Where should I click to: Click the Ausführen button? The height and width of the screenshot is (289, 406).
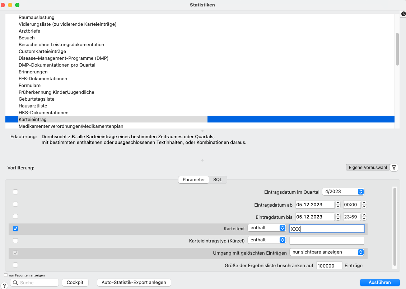click(379, 282)
